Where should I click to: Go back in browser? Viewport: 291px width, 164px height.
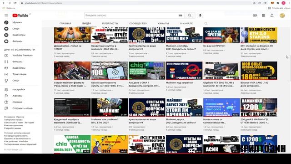pyautogui.click(x=4, y=3)
